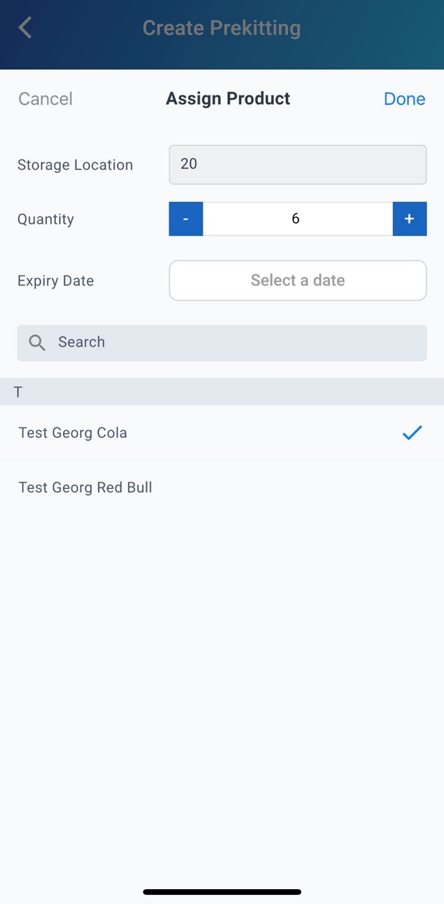The width and height of the screenshot is (444, 904).
Task: Focus the Storage Location input field
Action: [x=297, y=165]
